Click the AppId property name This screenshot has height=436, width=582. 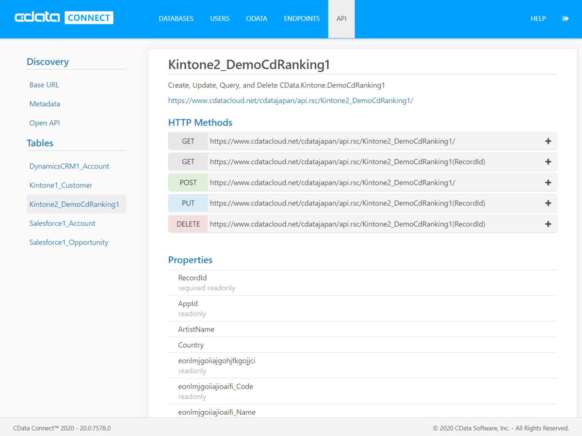click(x=188, y=304)
